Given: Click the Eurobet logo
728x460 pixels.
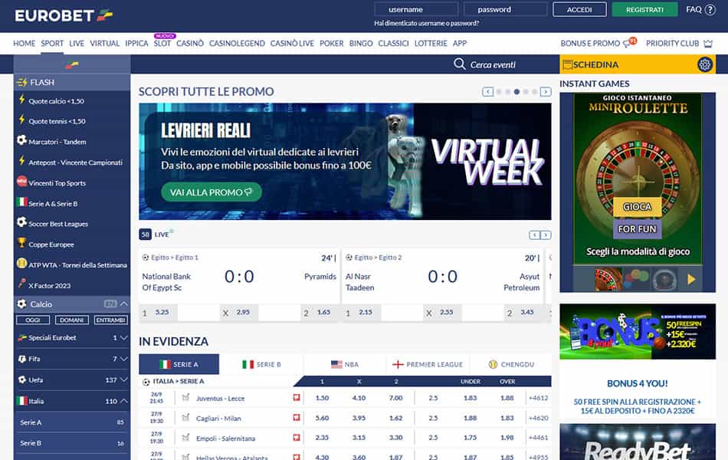Looking at the screenshot, I should point(64,16).
